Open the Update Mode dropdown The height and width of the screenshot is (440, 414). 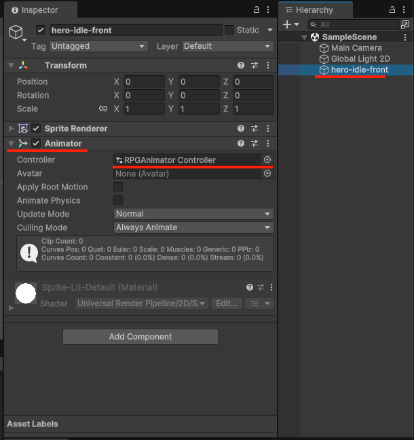pyautogui.click(x=193, y=214)
